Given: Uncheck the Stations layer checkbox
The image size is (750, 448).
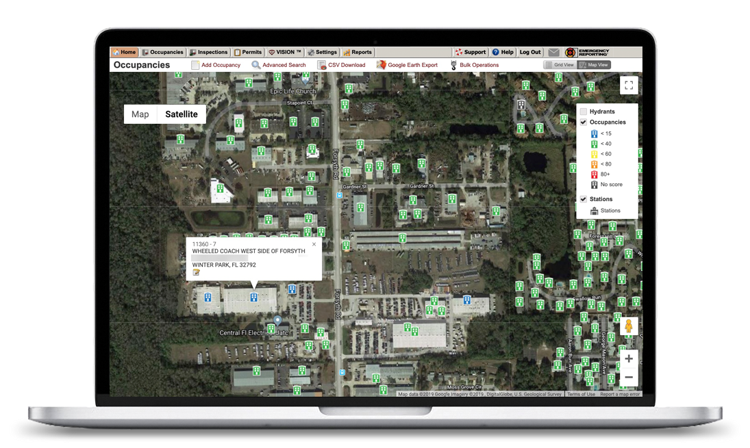Looking at the screenshot, I should click(x=584, y=198).
